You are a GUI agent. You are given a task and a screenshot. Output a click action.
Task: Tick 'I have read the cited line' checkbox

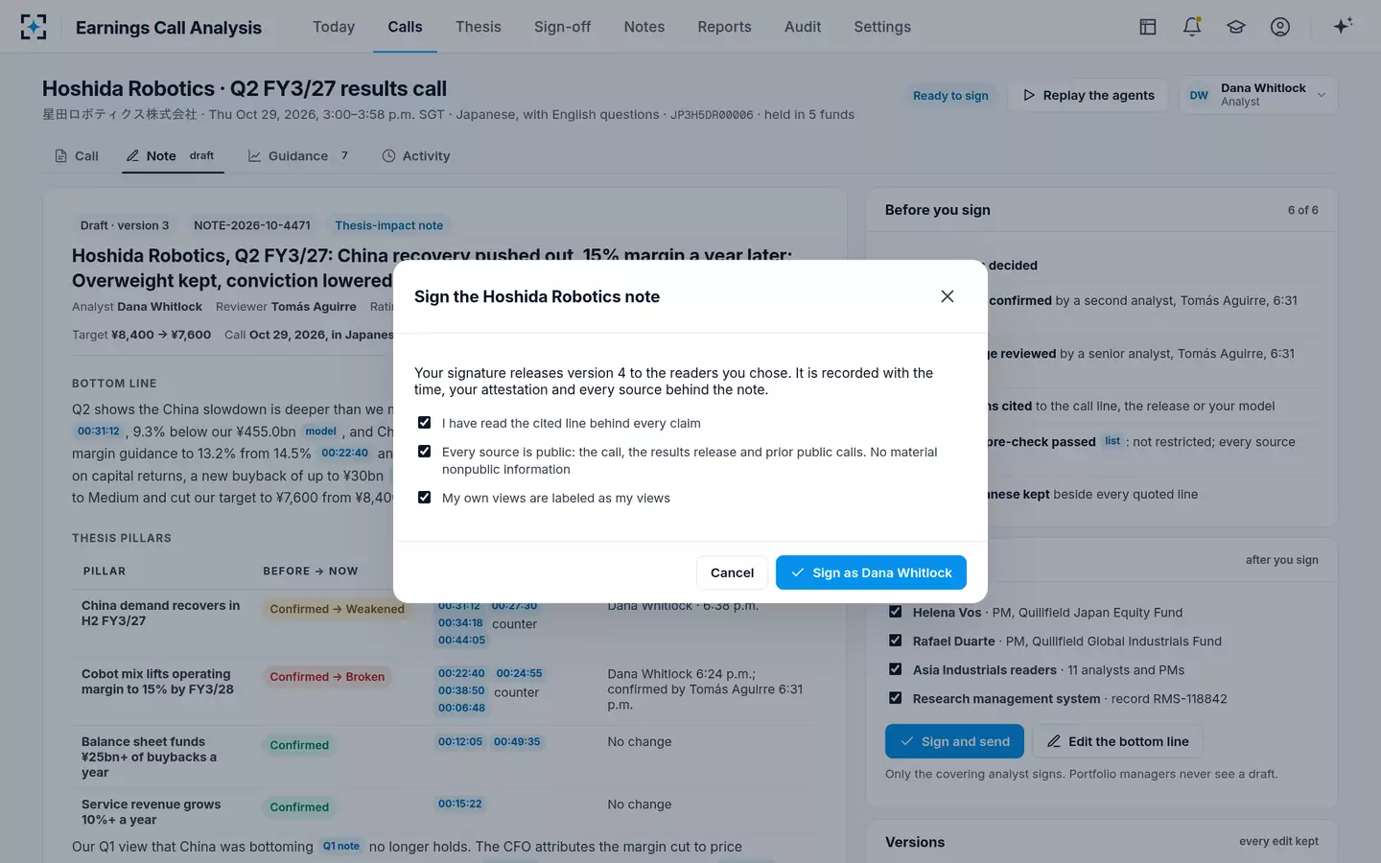424,423
